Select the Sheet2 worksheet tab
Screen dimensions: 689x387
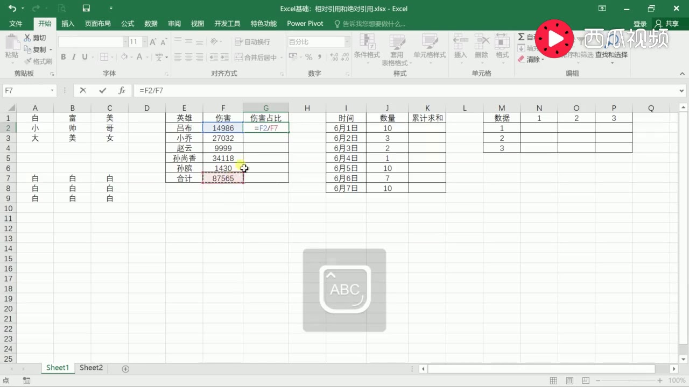(91, 368)
